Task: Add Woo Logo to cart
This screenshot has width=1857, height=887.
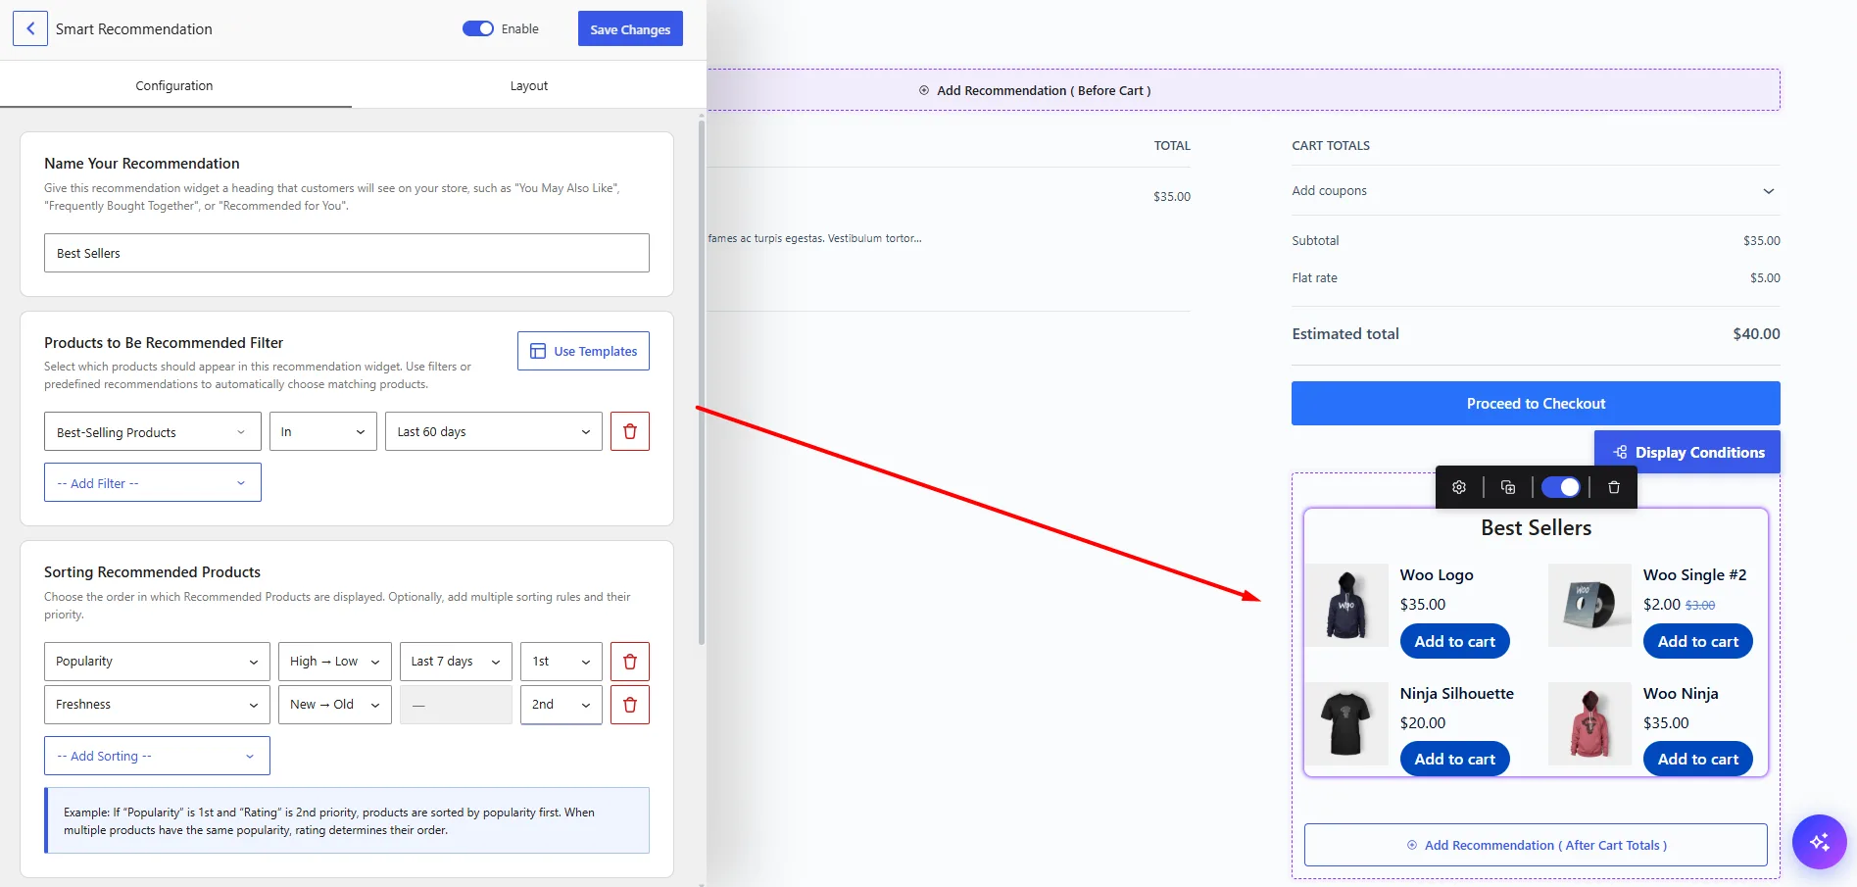Action: (1455, 641)
